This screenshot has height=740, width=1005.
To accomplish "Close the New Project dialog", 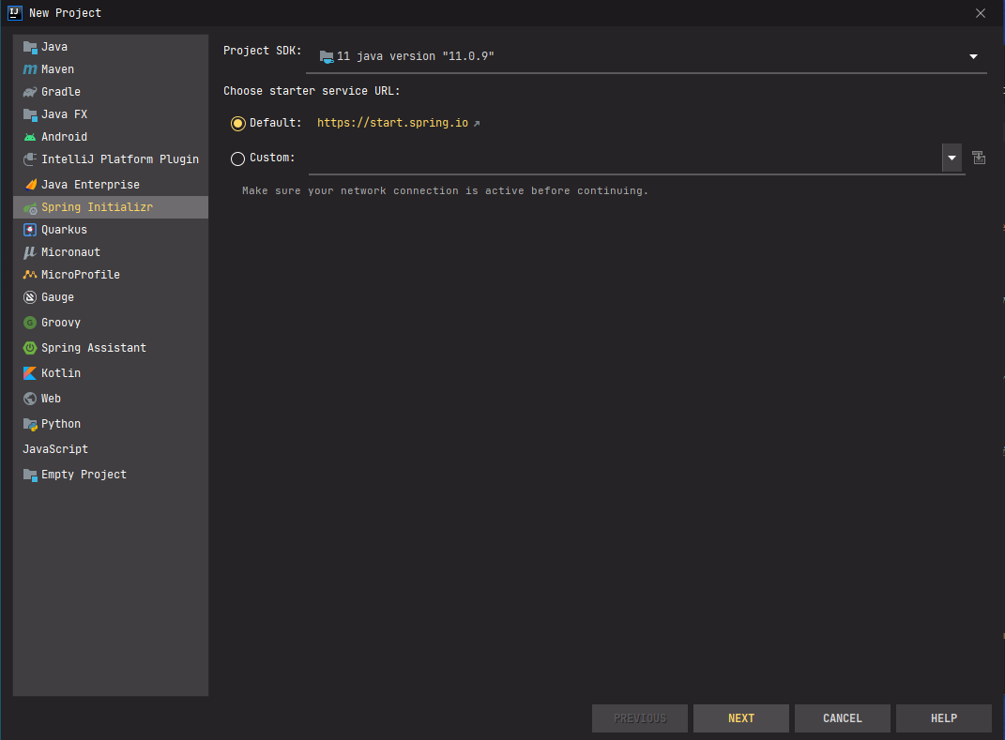I will (x=980, y=13).
